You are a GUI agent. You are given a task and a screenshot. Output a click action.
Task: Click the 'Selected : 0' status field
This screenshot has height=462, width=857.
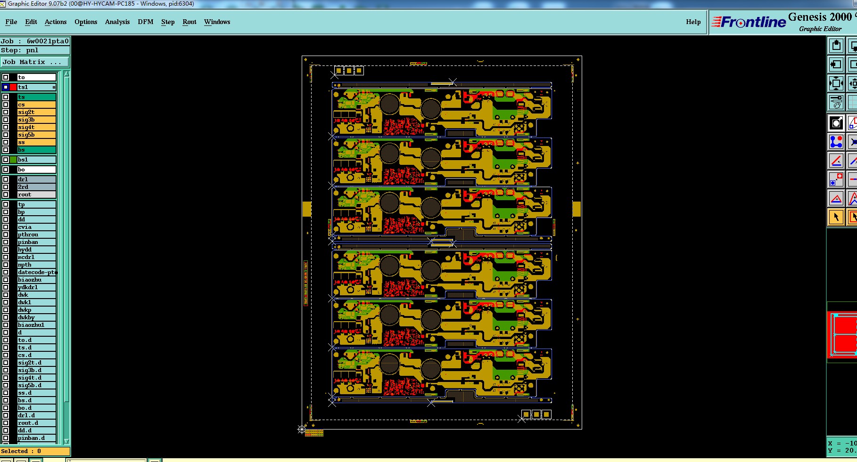[35, 451]
